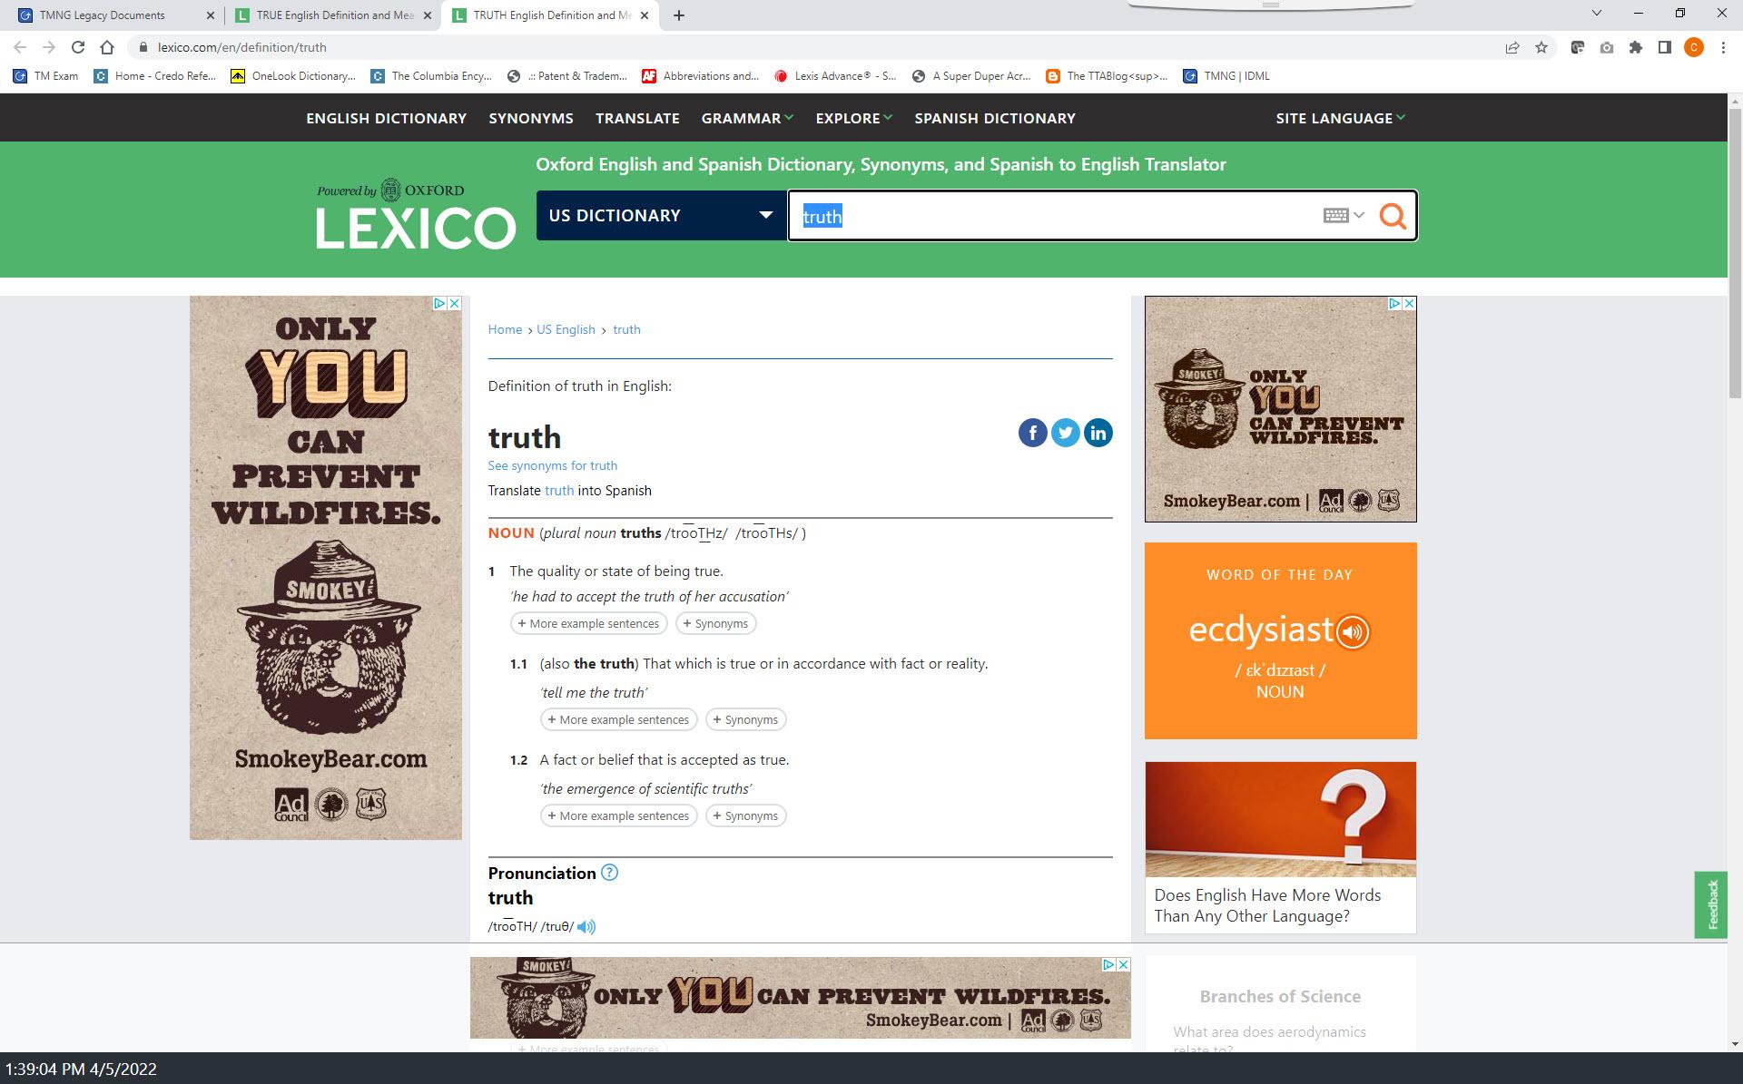Click US English breadcrumb link
This screenshot has height=1084, width=1743.
click(x=566, y=329)
